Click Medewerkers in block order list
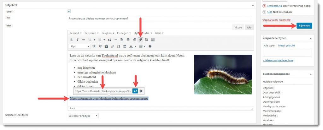The width and height of the screenshot is (323, 130). pyautogui.click(x=270, y=116)
